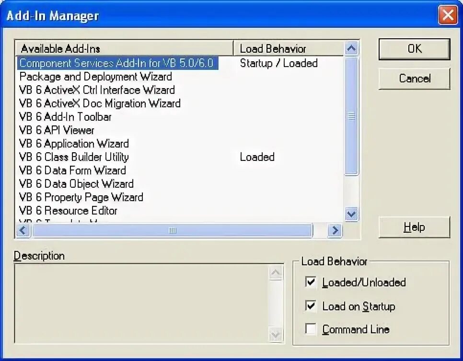Click Description box scroll up arrow

[276, 272]
